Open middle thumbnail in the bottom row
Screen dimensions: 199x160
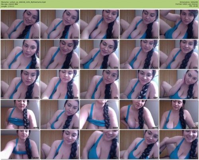click(x=99, y=144)
